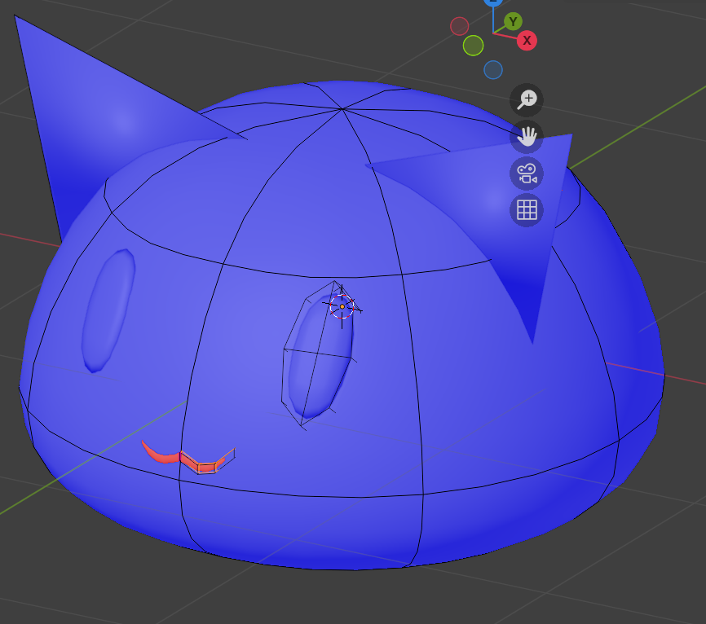This screenshot has width=706, height=624.
Task: Toggle the camera view icon
Action: 527,174
